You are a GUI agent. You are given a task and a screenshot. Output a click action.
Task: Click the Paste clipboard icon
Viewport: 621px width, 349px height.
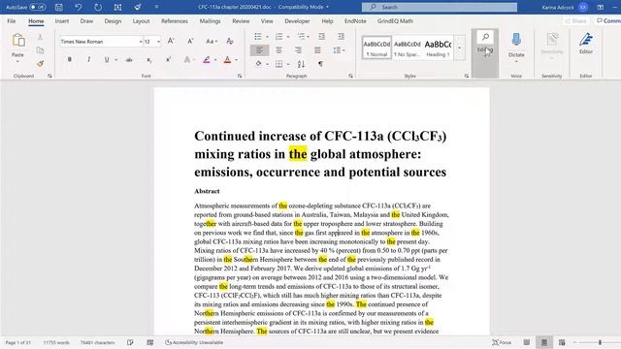click(x=17, y=41)
